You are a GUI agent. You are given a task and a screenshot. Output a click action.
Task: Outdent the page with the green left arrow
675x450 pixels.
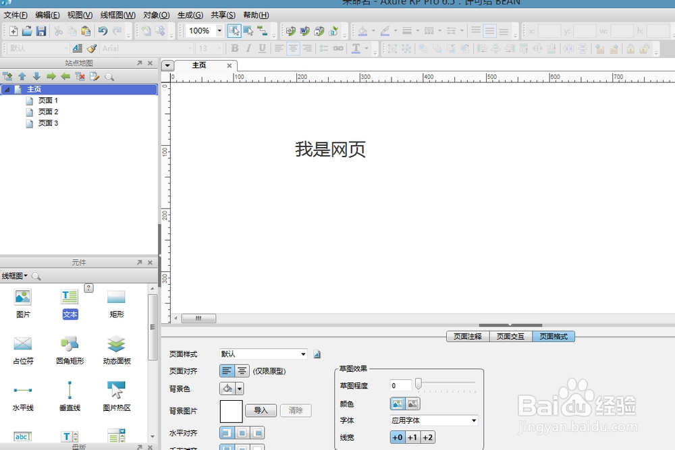click(65, 77)
